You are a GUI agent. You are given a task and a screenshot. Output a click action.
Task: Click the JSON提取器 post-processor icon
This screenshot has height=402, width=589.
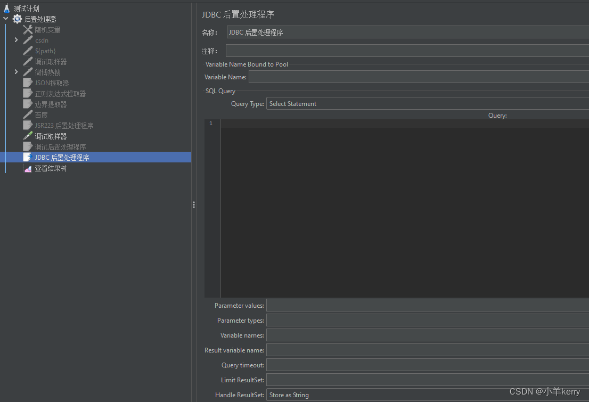(x=28, y=83)
